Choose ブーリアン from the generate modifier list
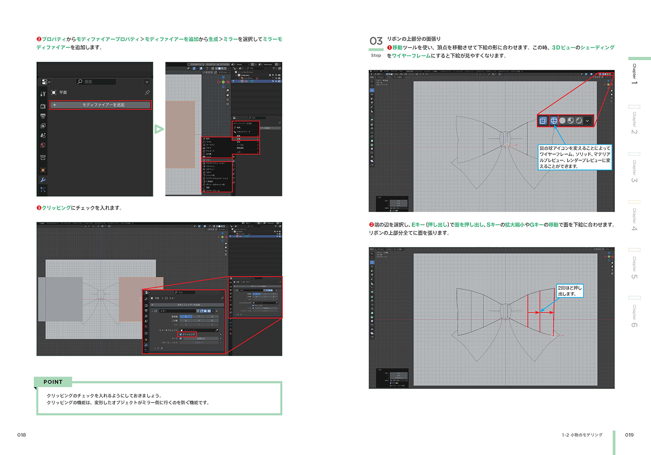The height and width of the screenshot is (455, 651). pos(217,145)
